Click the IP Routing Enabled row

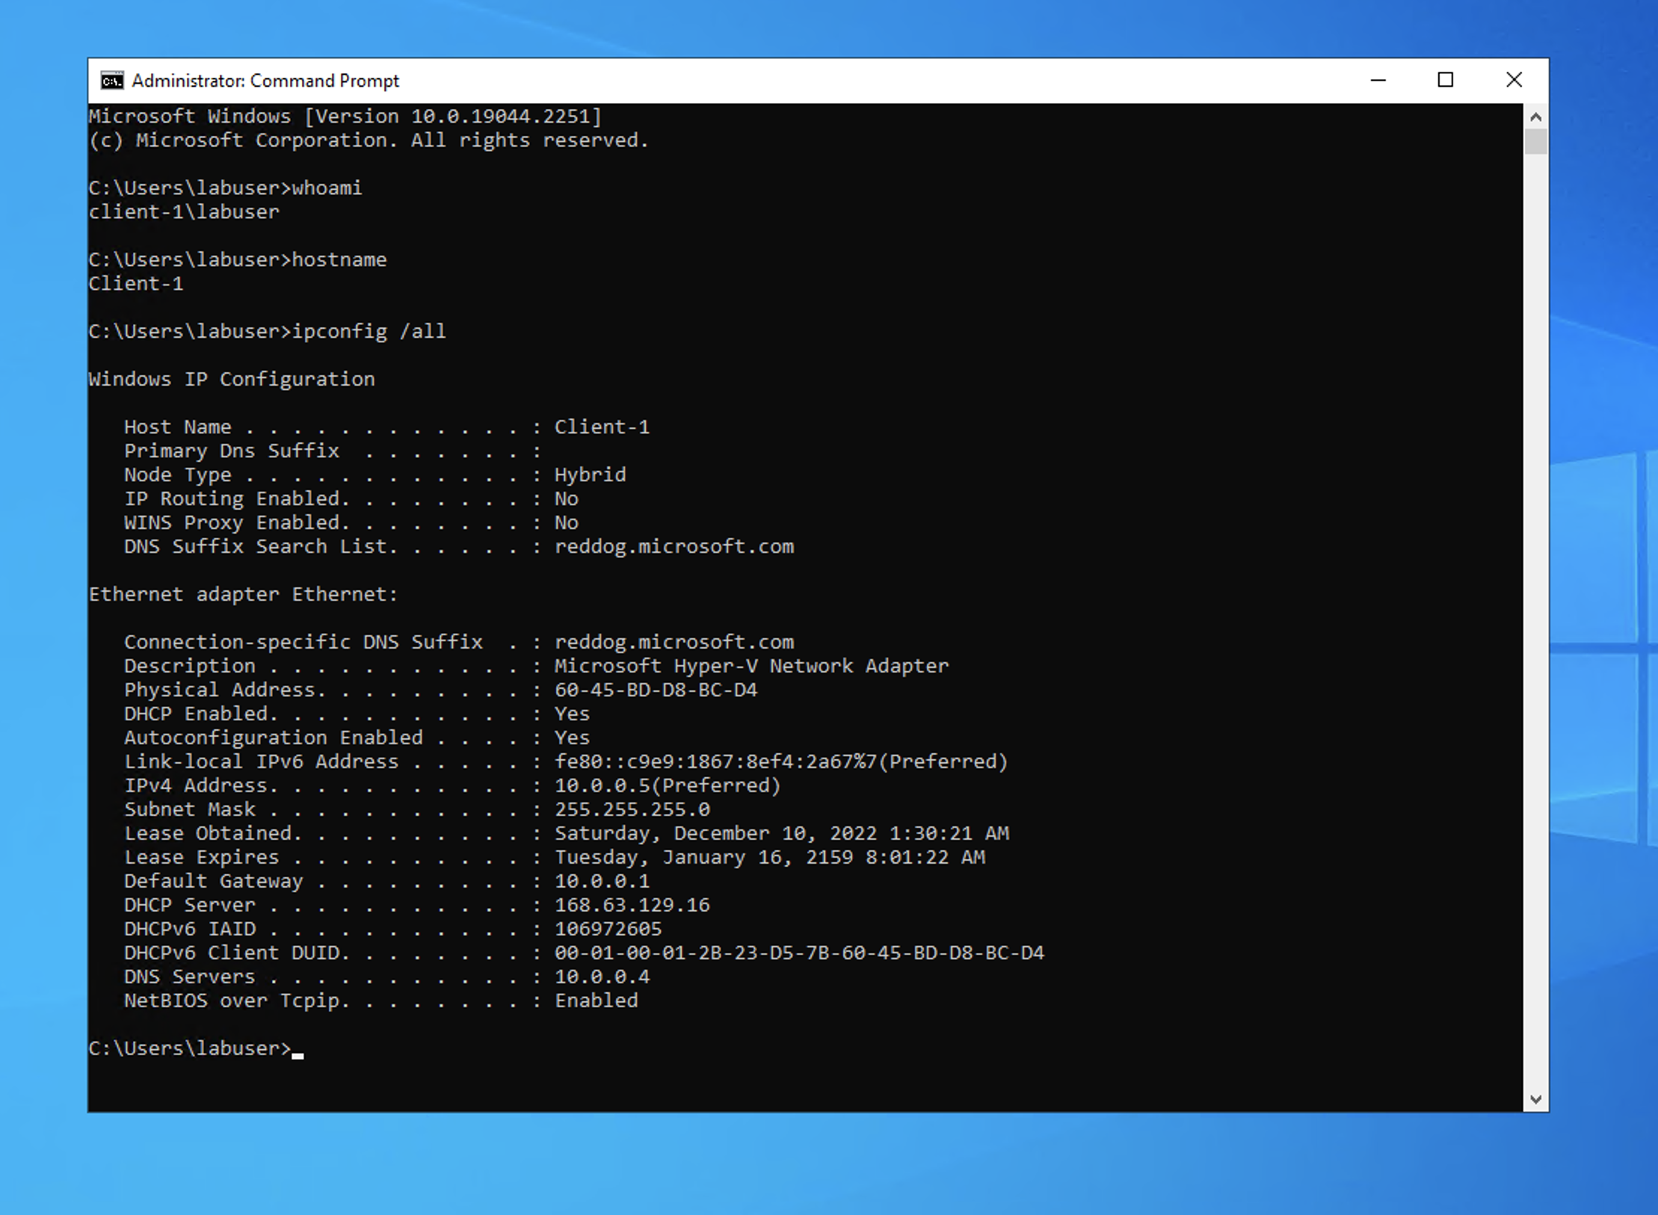pos(351,499)
